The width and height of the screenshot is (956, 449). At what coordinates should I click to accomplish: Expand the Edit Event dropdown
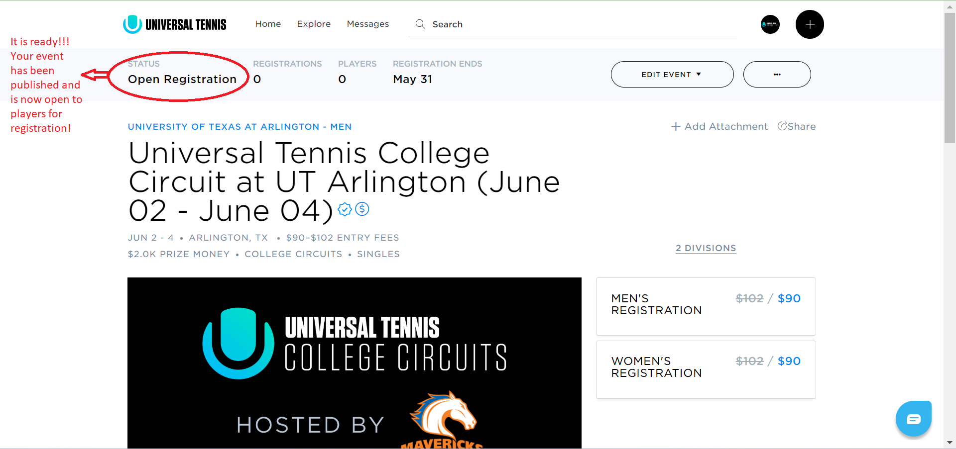point(672,75)
